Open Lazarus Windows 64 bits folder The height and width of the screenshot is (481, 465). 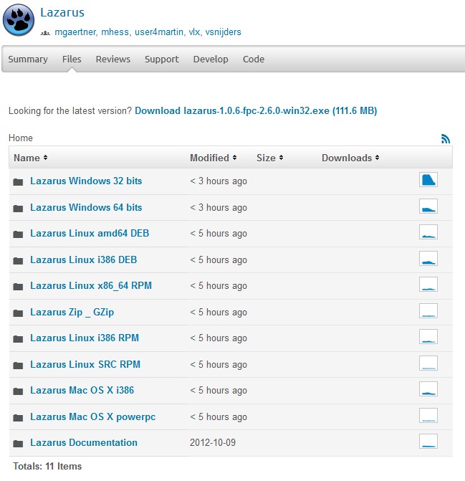86,207
